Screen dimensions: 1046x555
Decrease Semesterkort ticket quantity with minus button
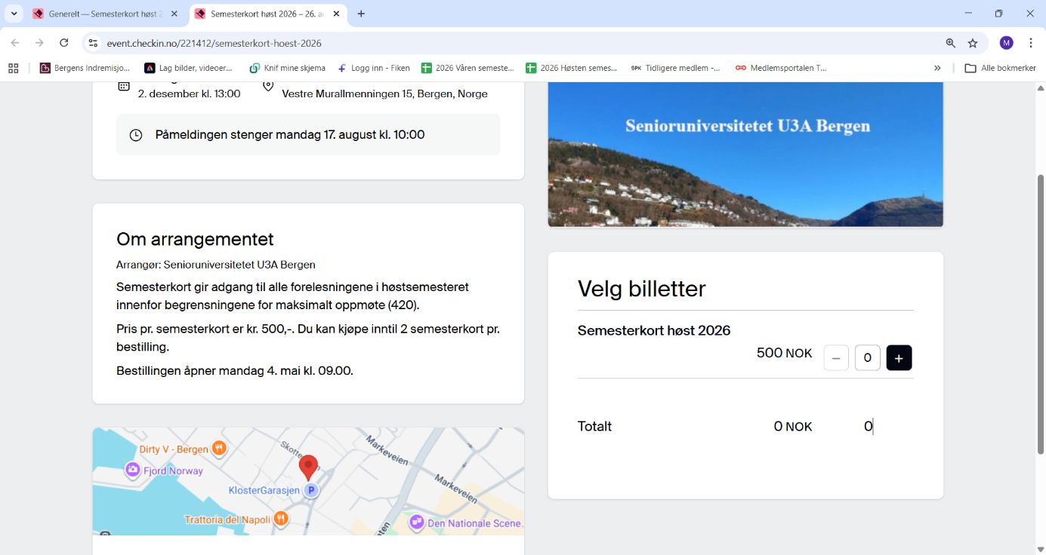[x=836, y=358]
